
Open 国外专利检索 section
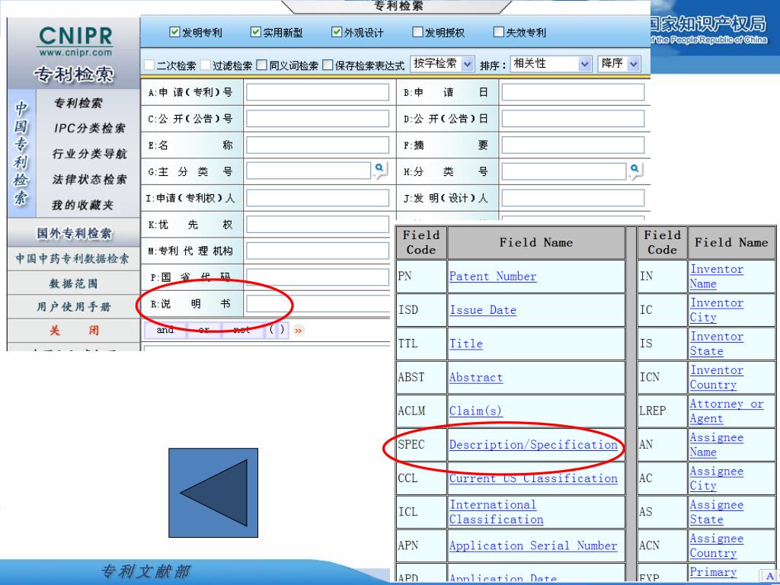(x=74, y=233)
